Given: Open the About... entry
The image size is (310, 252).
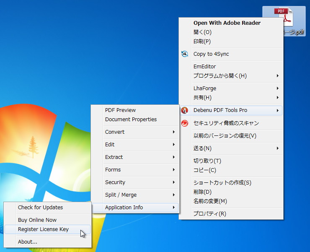Looking at the screenshot, I should [x=47, y=242].
